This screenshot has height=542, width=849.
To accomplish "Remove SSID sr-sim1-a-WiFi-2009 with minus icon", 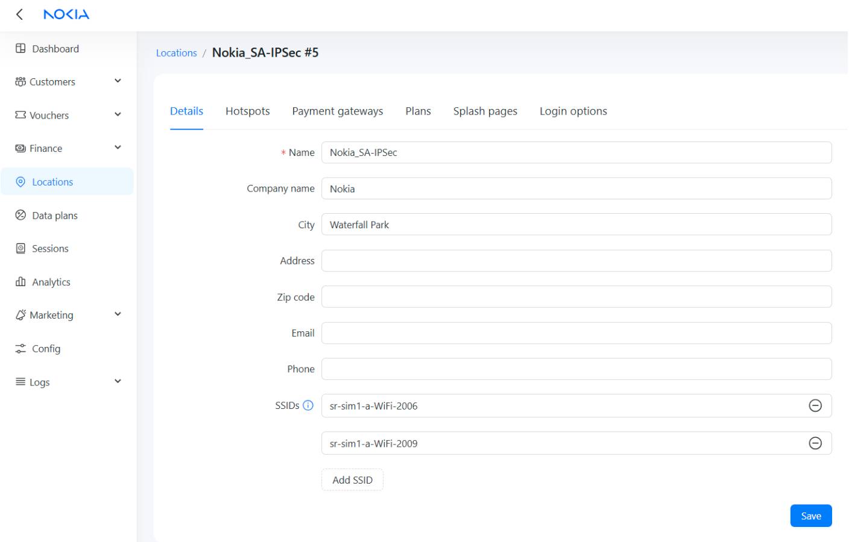I will pyautogui.click(x=815, y=443).
